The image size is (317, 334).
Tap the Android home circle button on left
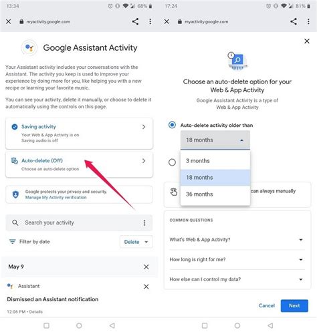click(x=79, y=325)
